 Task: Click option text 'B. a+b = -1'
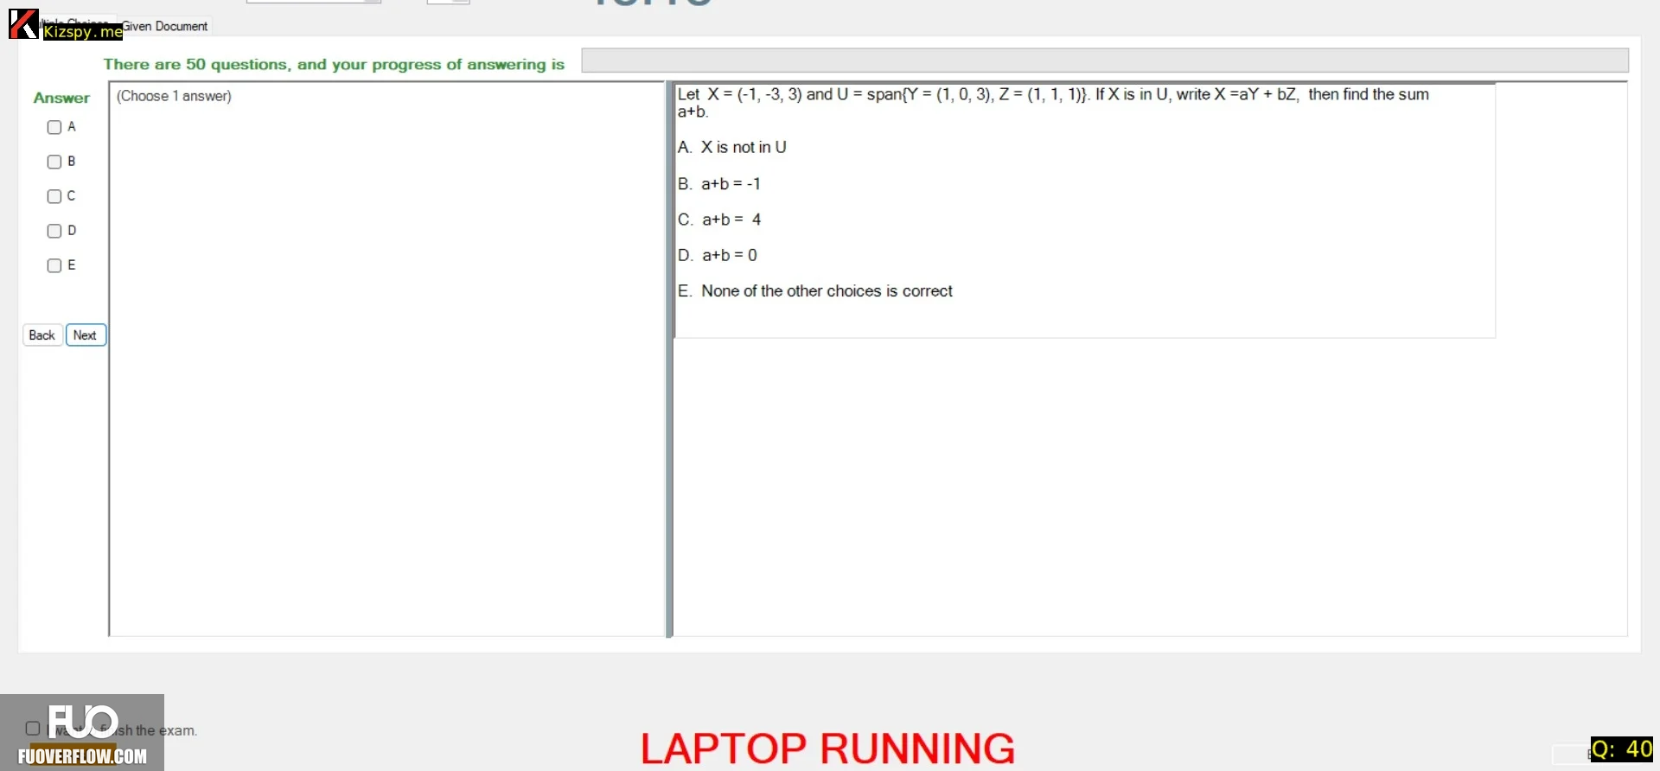[719, 184]
